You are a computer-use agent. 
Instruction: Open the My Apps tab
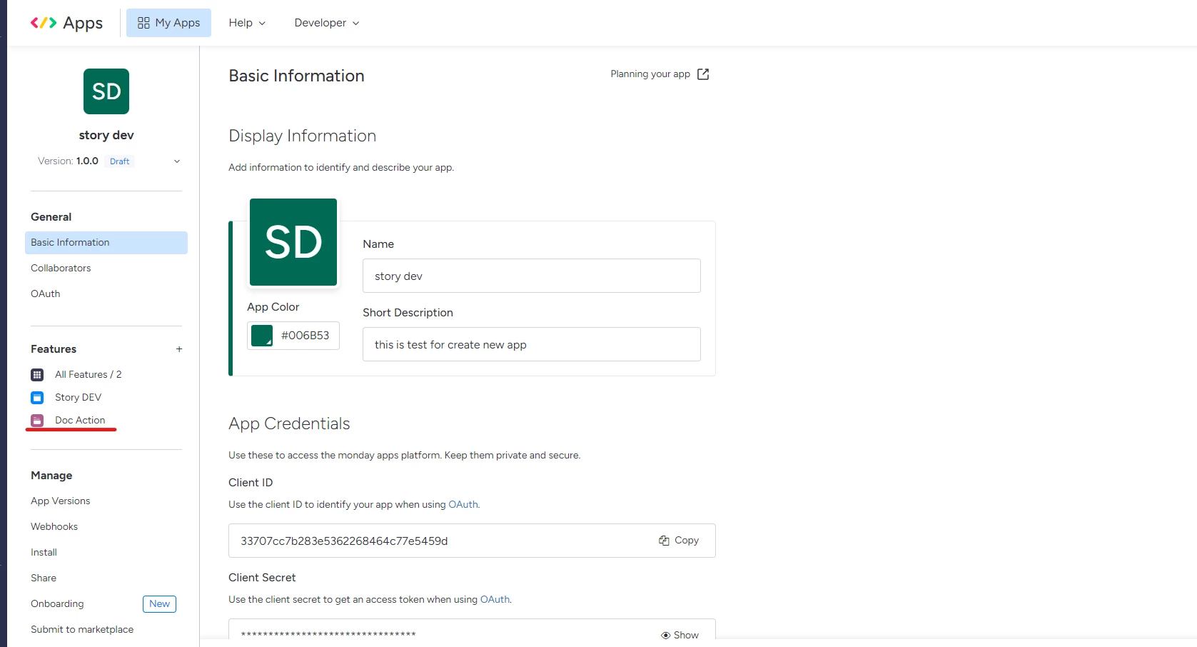pos(168,23)
